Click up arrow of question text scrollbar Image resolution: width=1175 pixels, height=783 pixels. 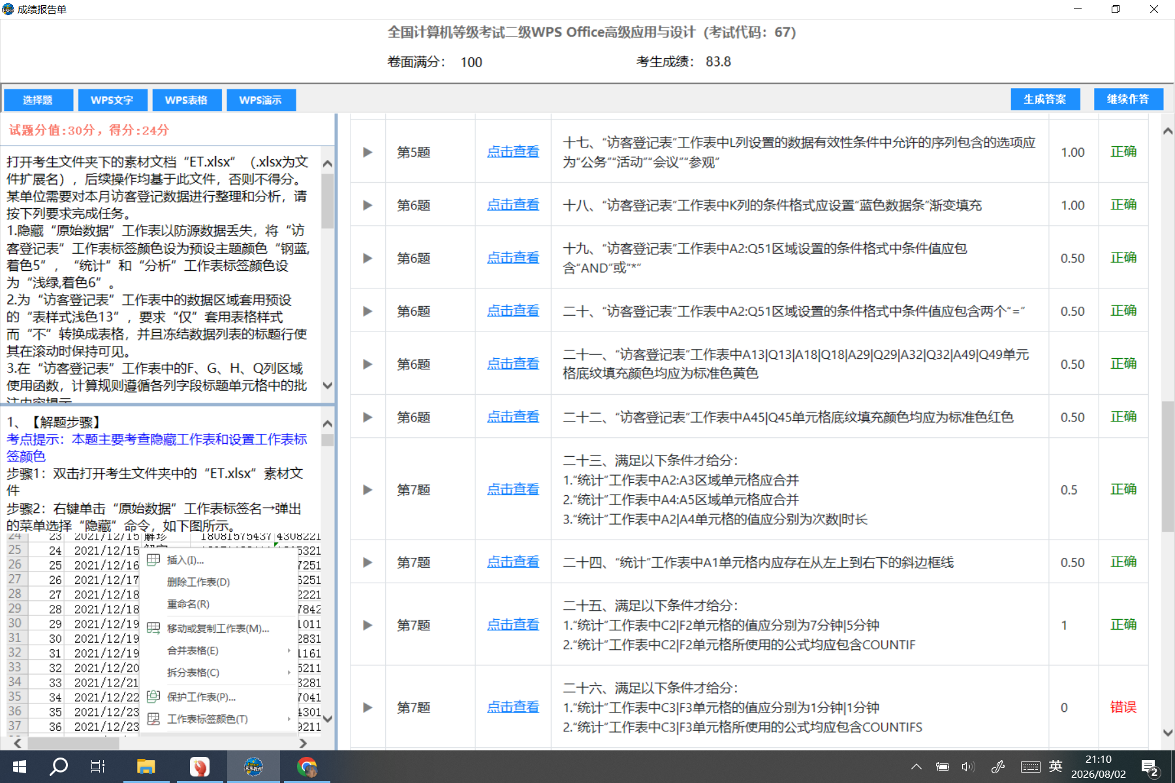328,163
